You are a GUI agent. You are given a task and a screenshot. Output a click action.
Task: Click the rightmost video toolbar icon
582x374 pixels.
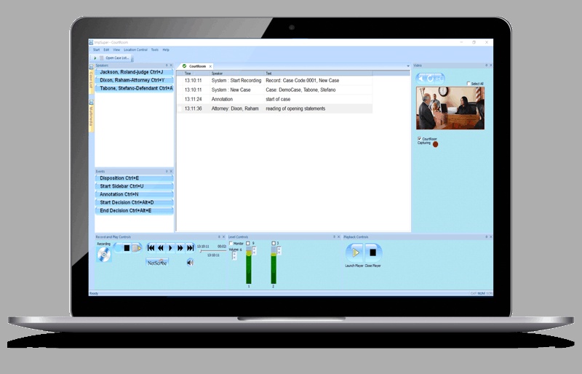pos(439,79)
